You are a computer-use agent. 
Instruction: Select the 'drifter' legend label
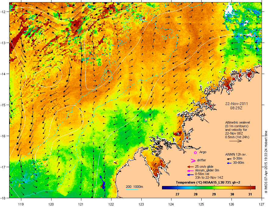click(x=202, y=160)
